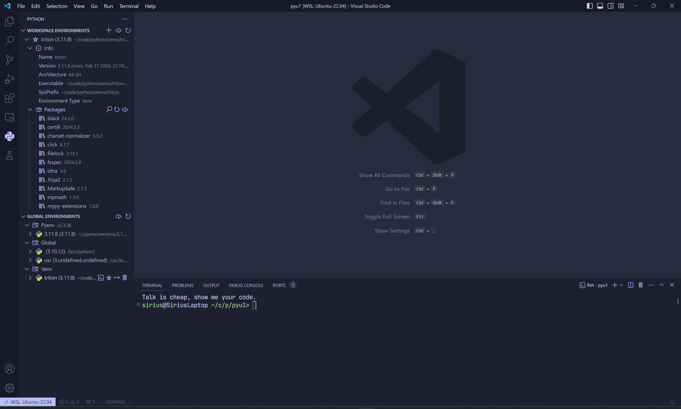681x409 pixels.
Task: Delete the triton Venv environment via trash icon
Action: point(124,278)
